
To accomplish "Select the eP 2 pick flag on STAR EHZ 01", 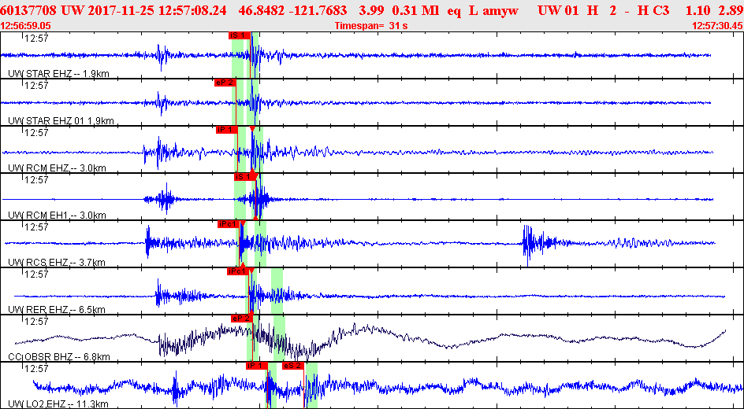I will [224, 83].
